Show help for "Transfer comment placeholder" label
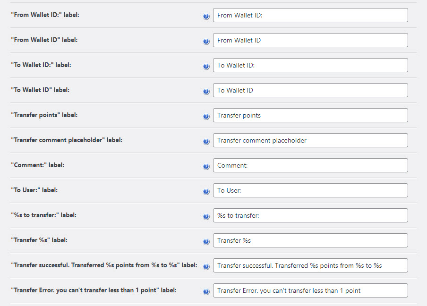 206,142
